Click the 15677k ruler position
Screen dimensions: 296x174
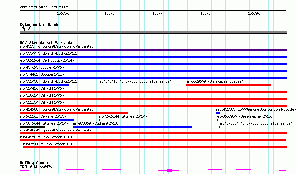pyautogui.click(x=158, y=13)
